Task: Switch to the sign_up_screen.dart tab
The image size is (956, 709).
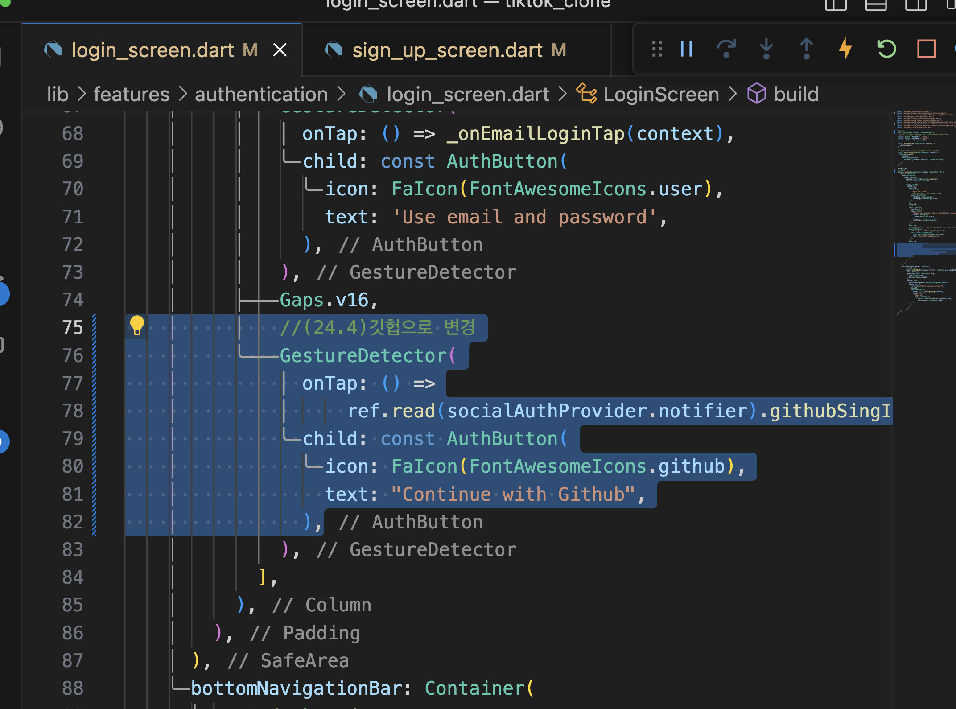Action: [x=447, y=50]
